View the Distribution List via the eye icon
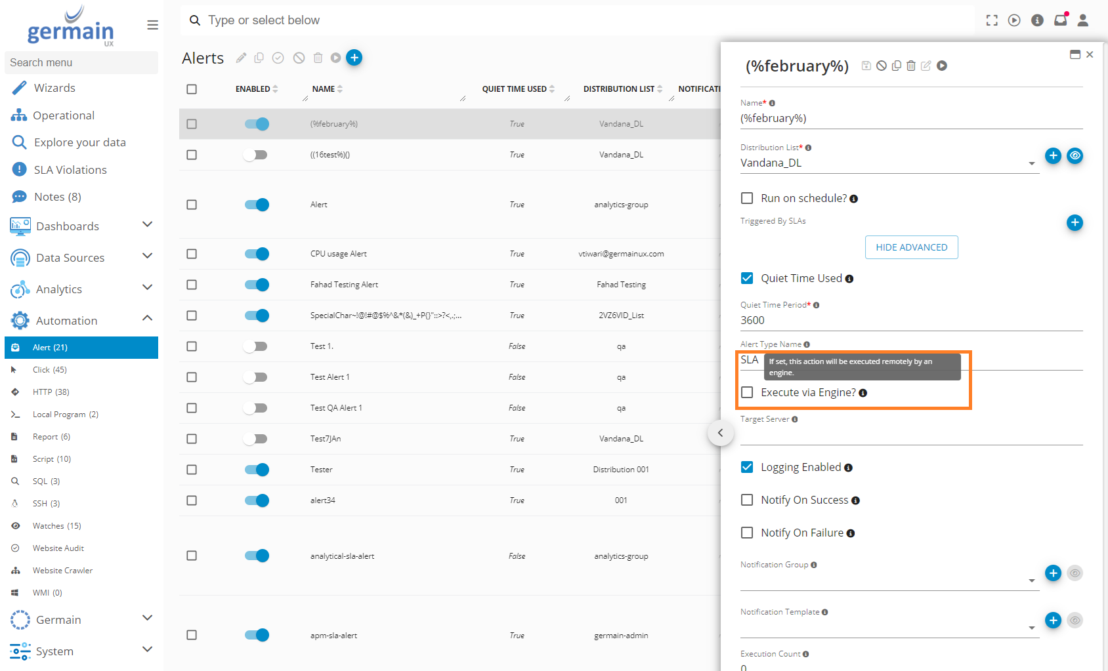Screen dimensions: 1108x671 [x=1075, y=155]
